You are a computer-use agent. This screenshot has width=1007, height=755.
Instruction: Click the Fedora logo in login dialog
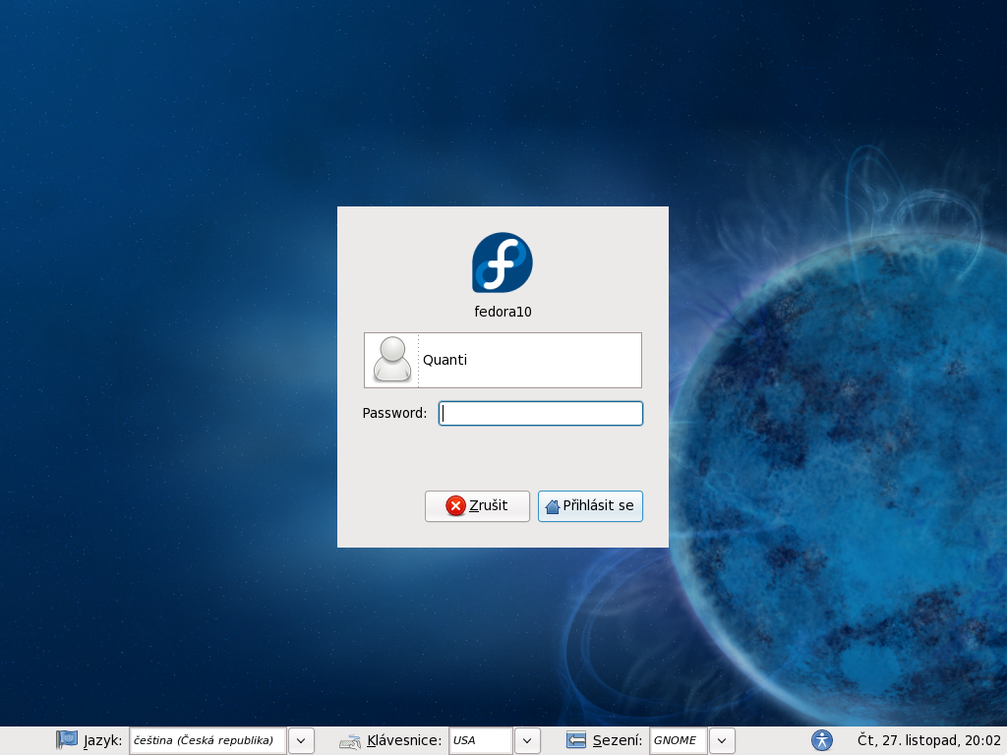503,262
